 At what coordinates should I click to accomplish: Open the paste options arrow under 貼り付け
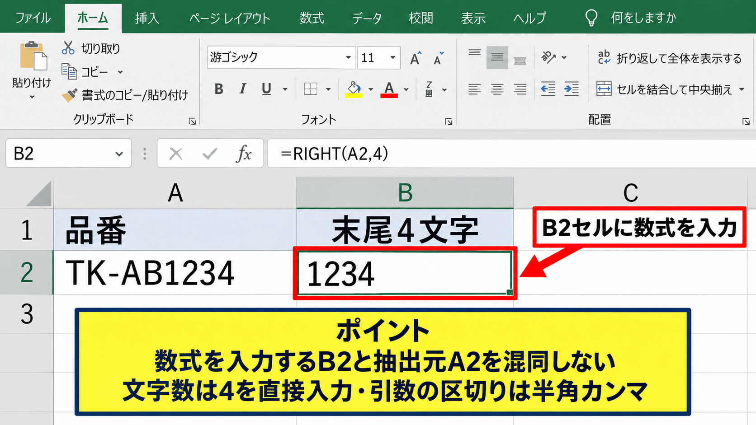(x=32, y=97)
